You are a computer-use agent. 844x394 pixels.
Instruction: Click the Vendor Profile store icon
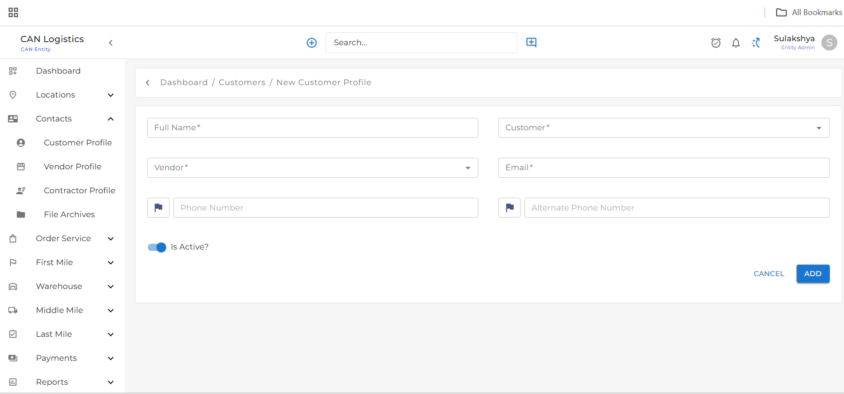coord(21,167)
